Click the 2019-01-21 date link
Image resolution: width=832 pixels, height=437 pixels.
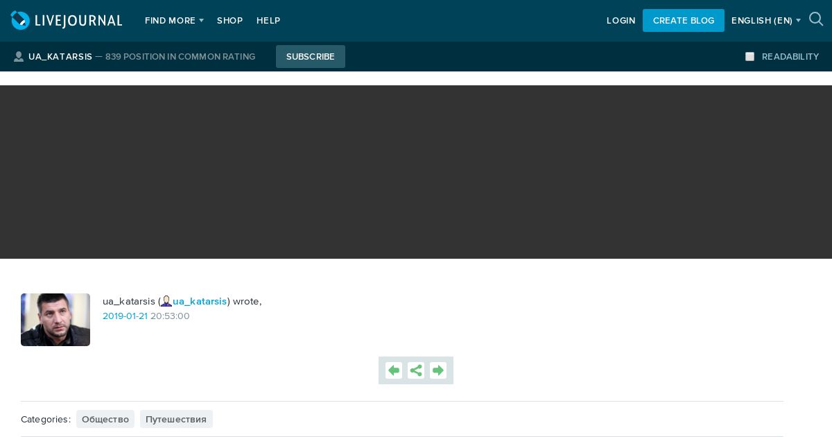125,316
